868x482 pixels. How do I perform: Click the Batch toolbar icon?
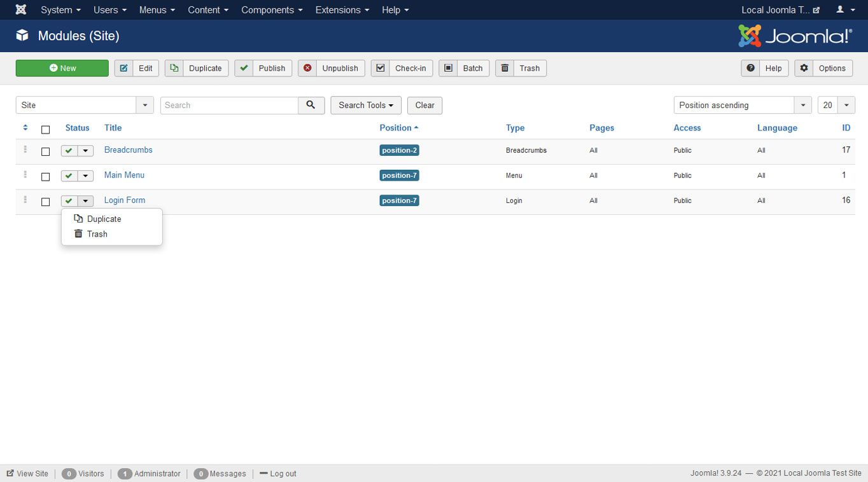448,68
